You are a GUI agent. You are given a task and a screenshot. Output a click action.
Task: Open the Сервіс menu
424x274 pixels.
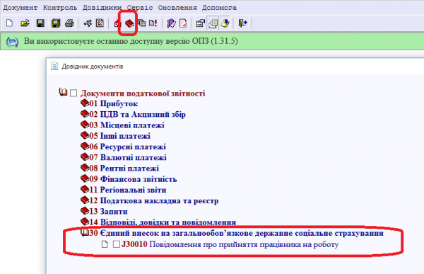[140, 8]
